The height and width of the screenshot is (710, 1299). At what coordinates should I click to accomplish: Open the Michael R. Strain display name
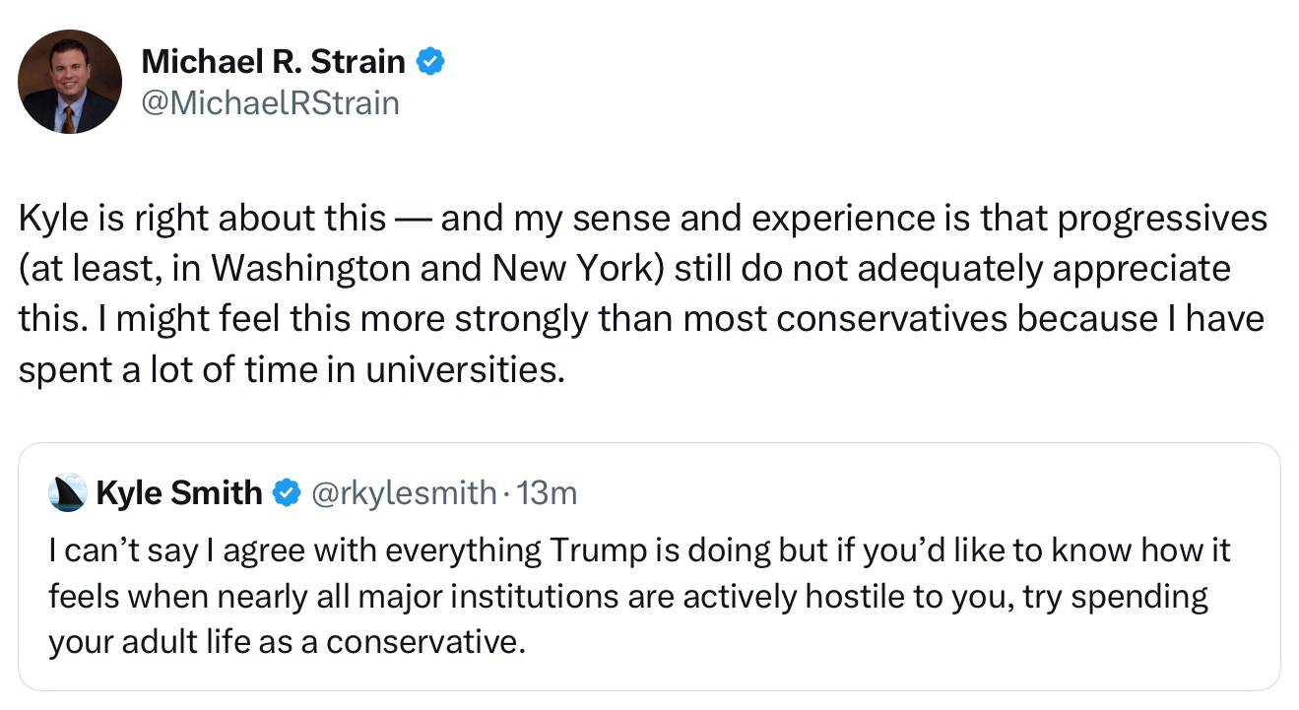pyautogui.click(x=273, y=62)
